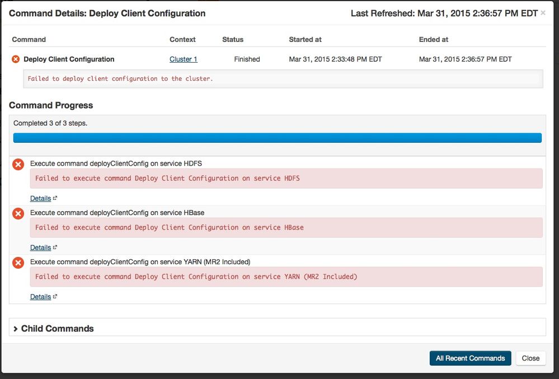Click the Last Refreshed timestamp
This screenshot has height=379, width=559.
point(444,13)
